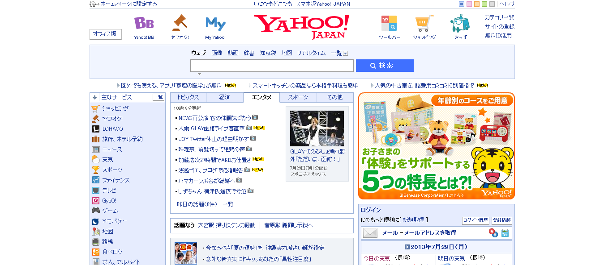Viewport: 604px width, 265px height.
Task: Open ハマカーン浜谷が結婚へ headline
Action: click(207, 181)
